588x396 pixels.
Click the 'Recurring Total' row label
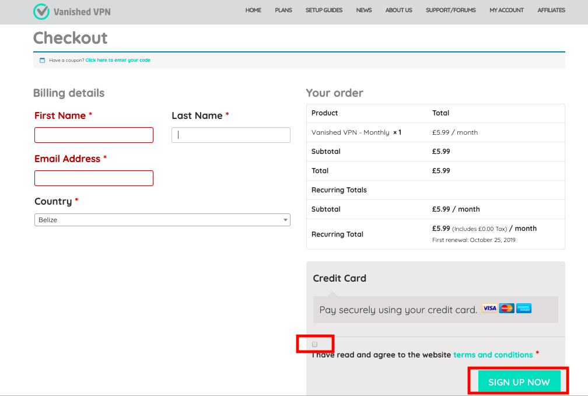tap(338, 234)
